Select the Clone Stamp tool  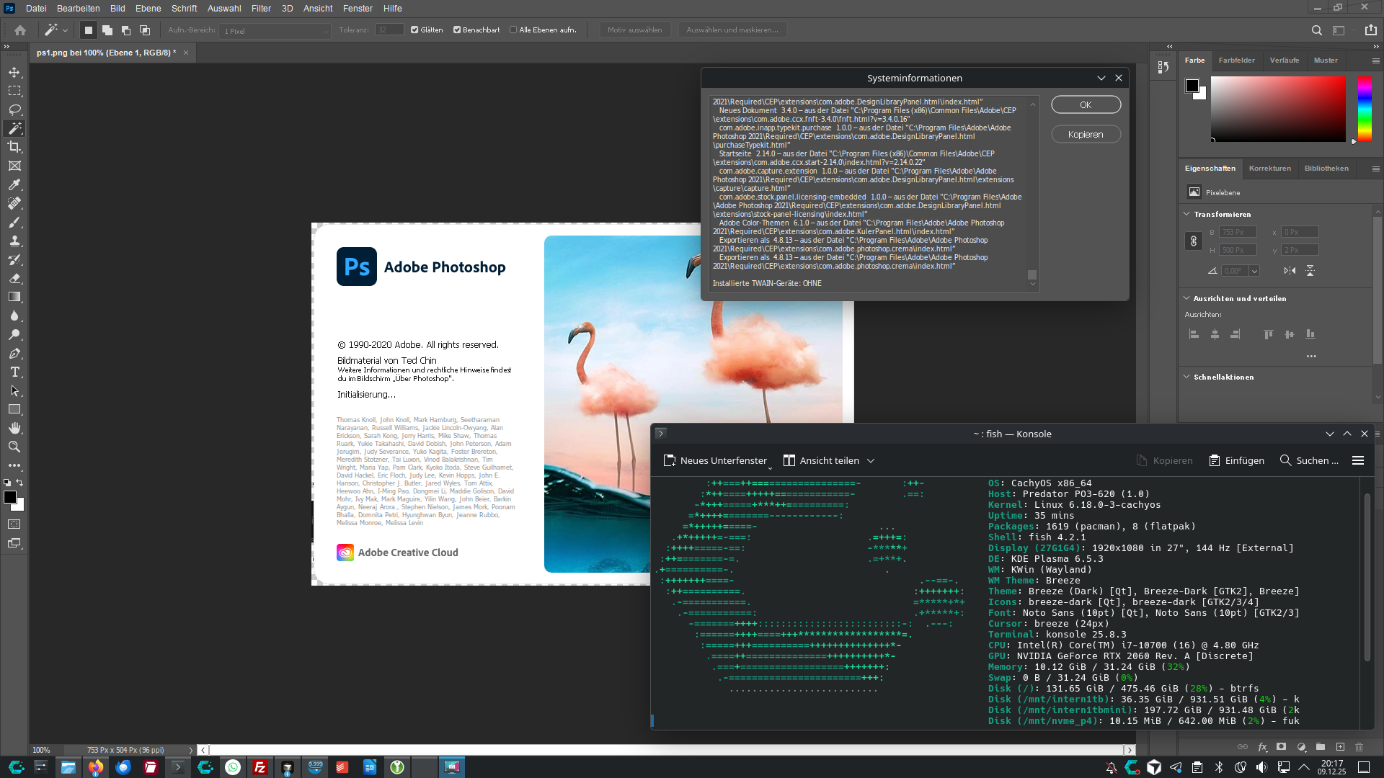[14, 241]
